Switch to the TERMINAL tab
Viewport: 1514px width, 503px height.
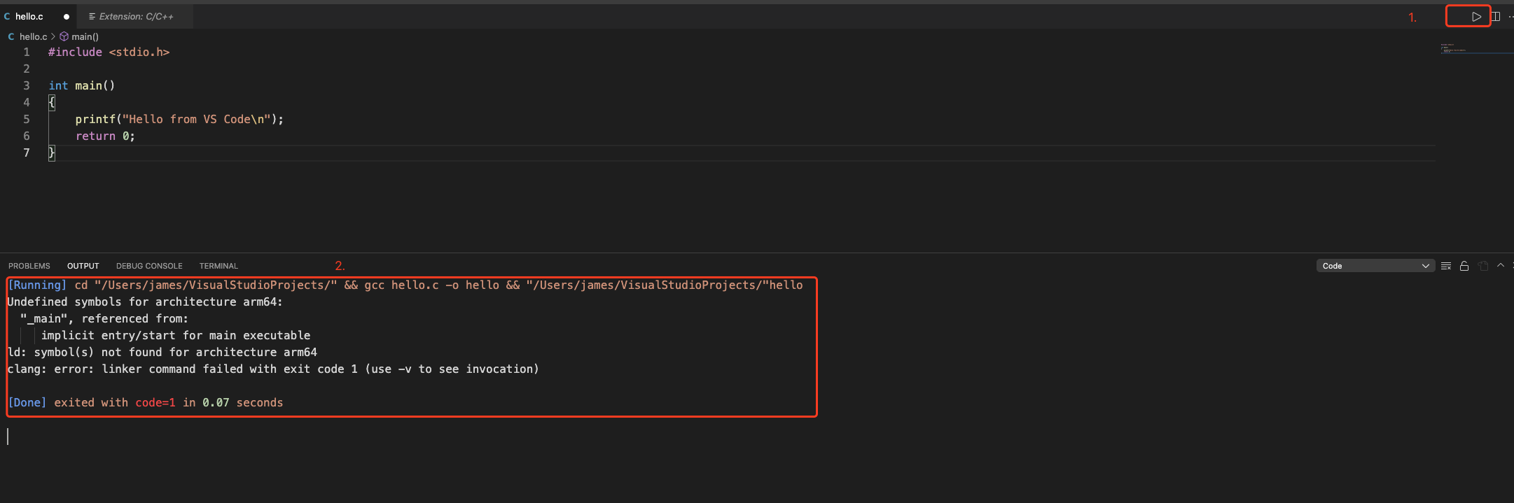click(218, 266)
